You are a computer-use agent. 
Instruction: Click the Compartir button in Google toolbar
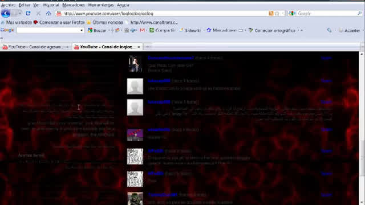163,30
